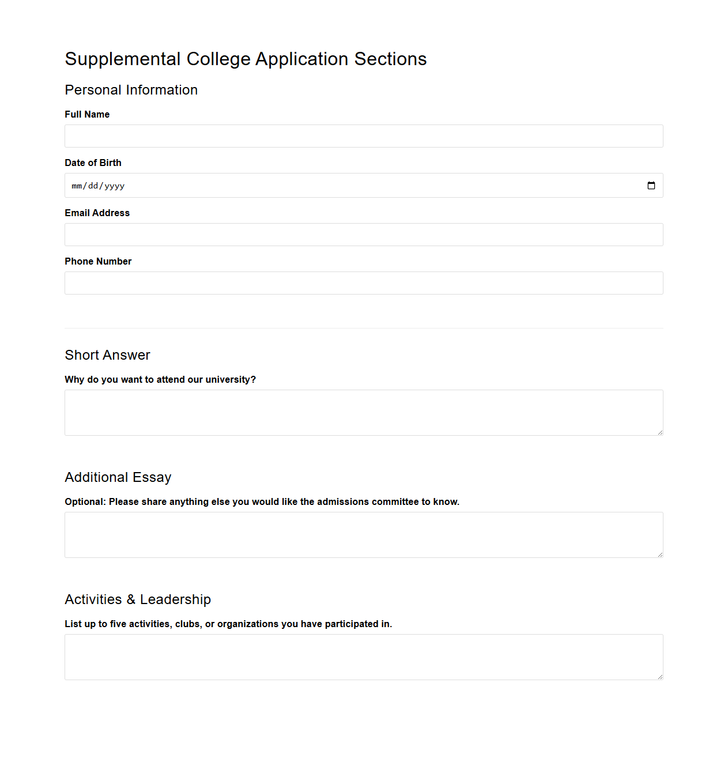Click the Activities & Leadership text area

click(x=363, y=657)
